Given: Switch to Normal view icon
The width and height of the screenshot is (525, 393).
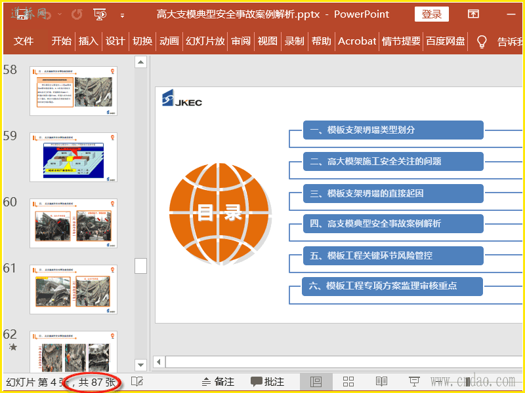Looking at the screenshot, I should [316, 382].
